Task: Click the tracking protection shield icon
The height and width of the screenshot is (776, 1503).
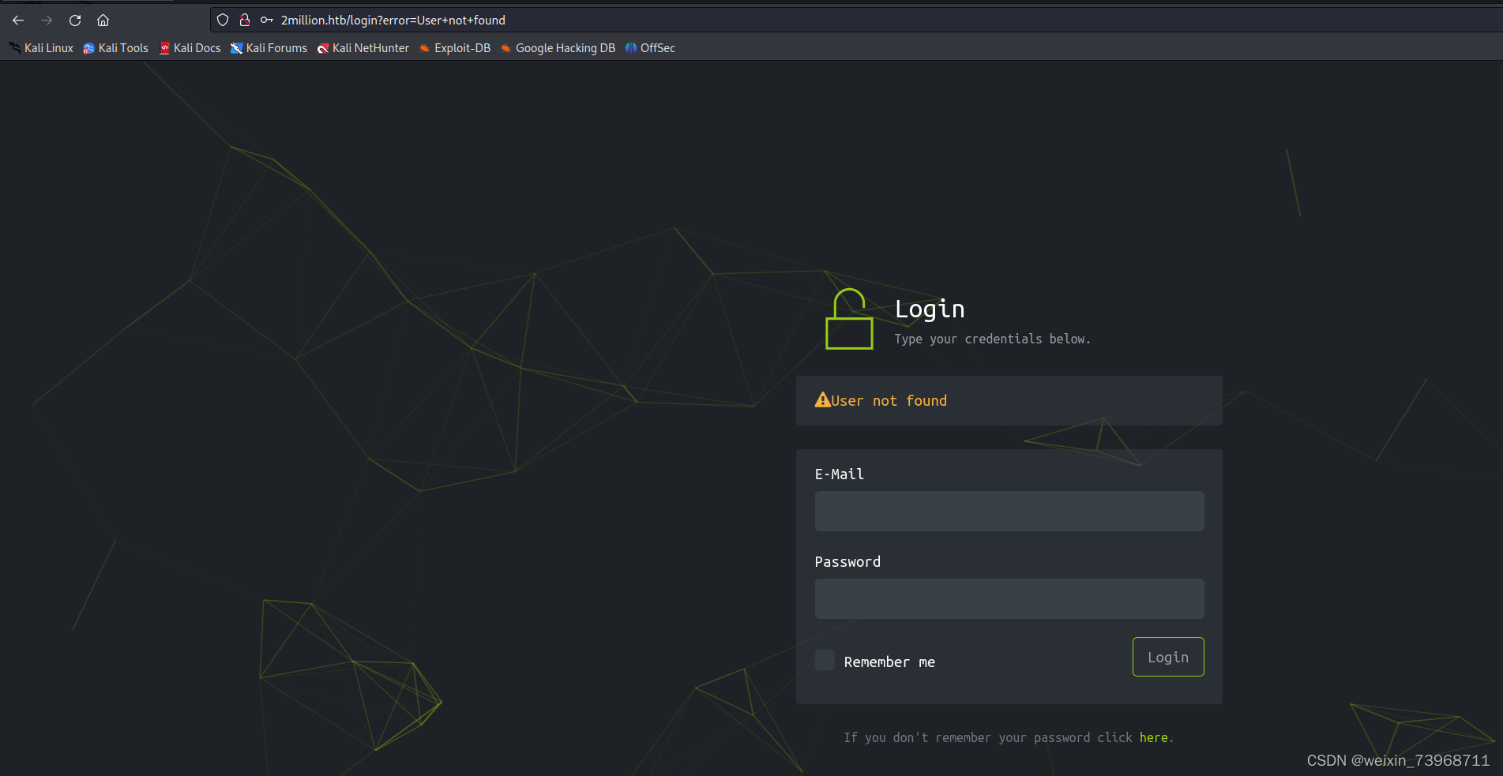Action: [x=222, y=20]
